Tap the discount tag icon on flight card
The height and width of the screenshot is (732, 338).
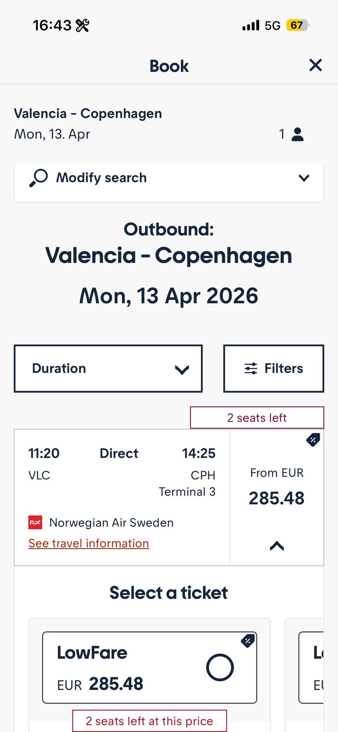tap(313, 440)
